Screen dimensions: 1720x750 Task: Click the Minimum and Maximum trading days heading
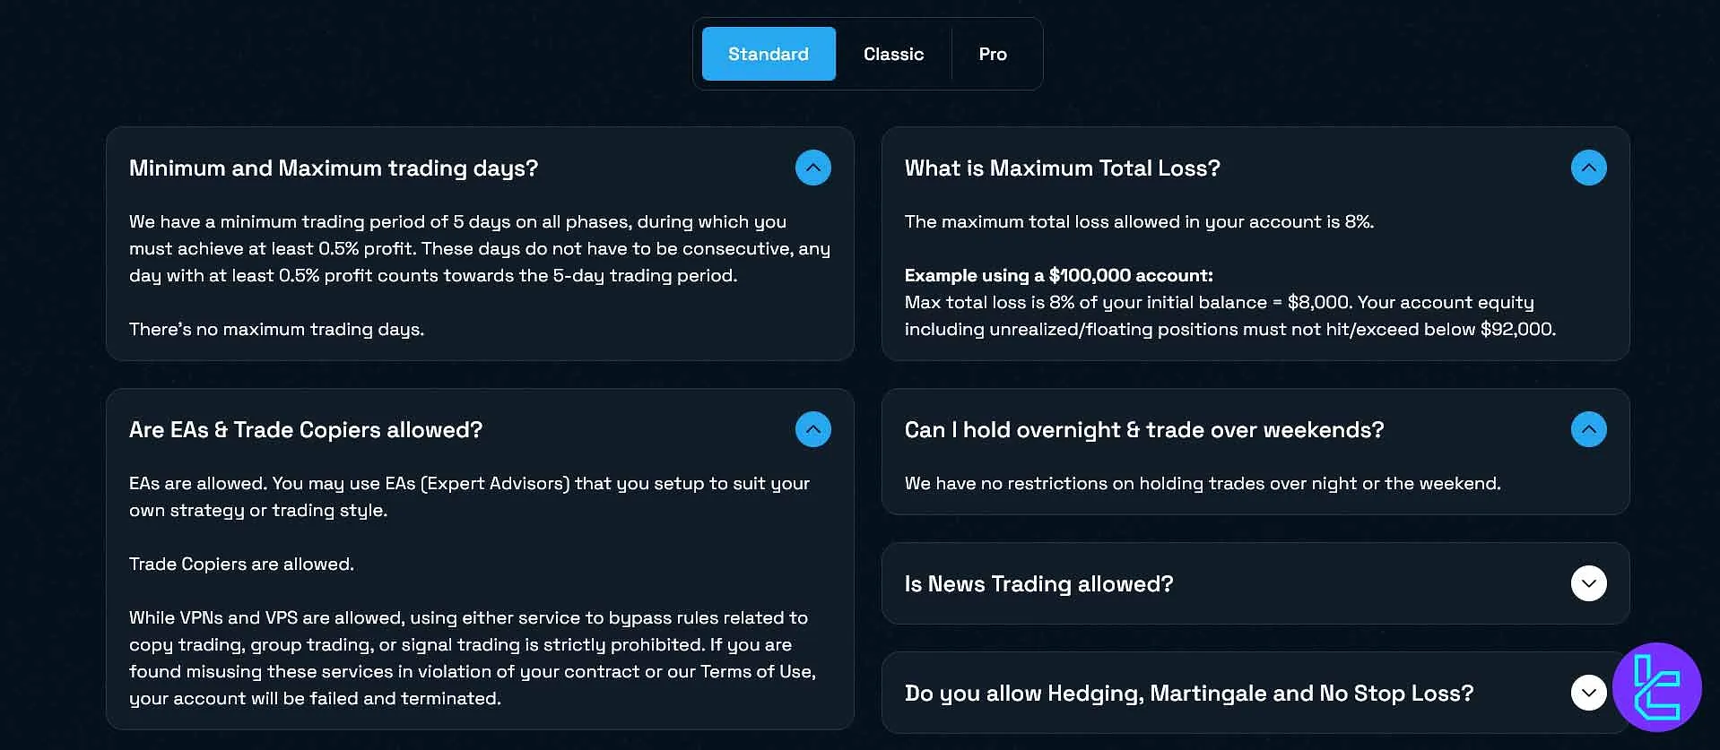click(334, 168)
